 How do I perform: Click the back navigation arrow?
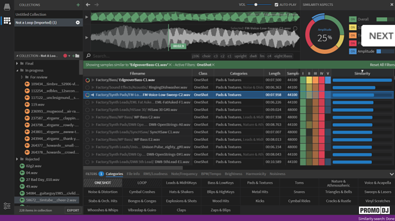(x=88, y=5)
